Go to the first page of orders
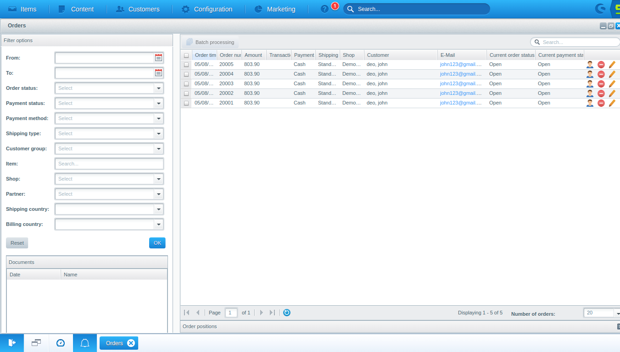 click(x=187, y=313)
